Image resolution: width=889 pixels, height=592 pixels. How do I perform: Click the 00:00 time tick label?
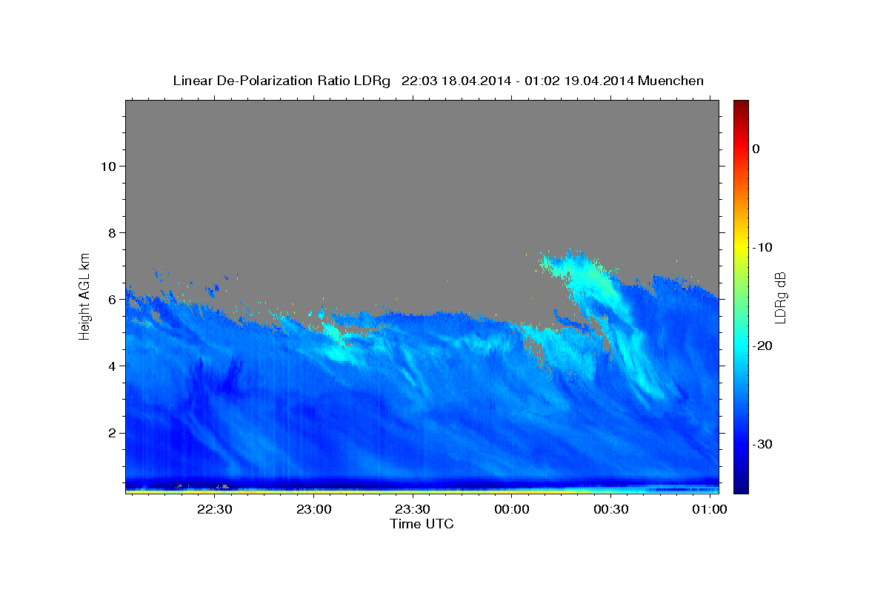pyautogui.click(x=511, y=510)
